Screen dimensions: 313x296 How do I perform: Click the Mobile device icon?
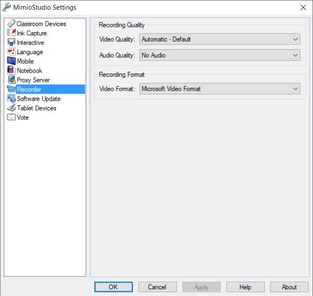[11, 61]
